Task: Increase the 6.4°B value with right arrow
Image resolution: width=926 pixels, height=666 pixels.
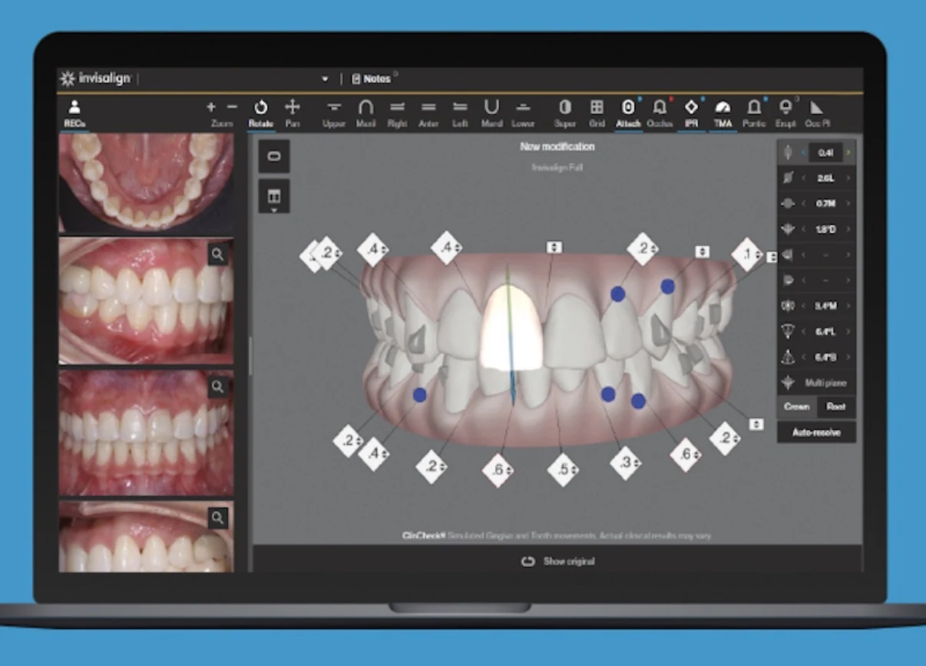Action: 848,357
